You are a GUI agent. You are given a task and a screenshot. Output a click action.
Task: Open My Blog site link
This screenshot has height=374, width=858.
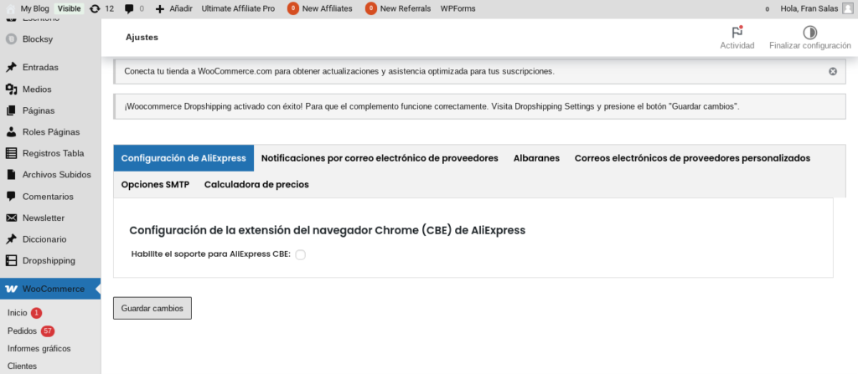pos(34,8)
